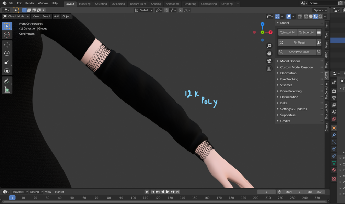Open the Object Data green triangle tab
This screenshot has height=204, width=345.
pos(334,163)
